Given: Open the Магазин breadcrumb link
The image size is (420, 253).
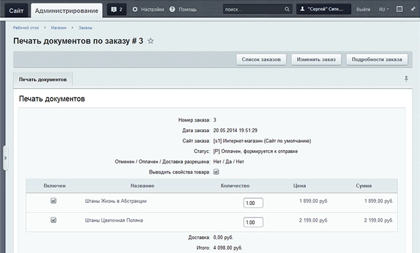Looking at the screenshot, I should (x=58, y=28).
